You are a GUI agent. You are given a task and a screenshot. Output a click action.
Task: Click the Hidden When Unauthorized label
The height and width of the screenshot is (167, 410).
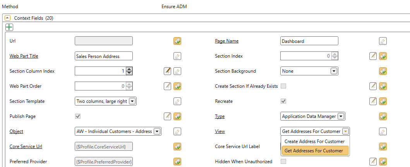(x=244, y=162)
